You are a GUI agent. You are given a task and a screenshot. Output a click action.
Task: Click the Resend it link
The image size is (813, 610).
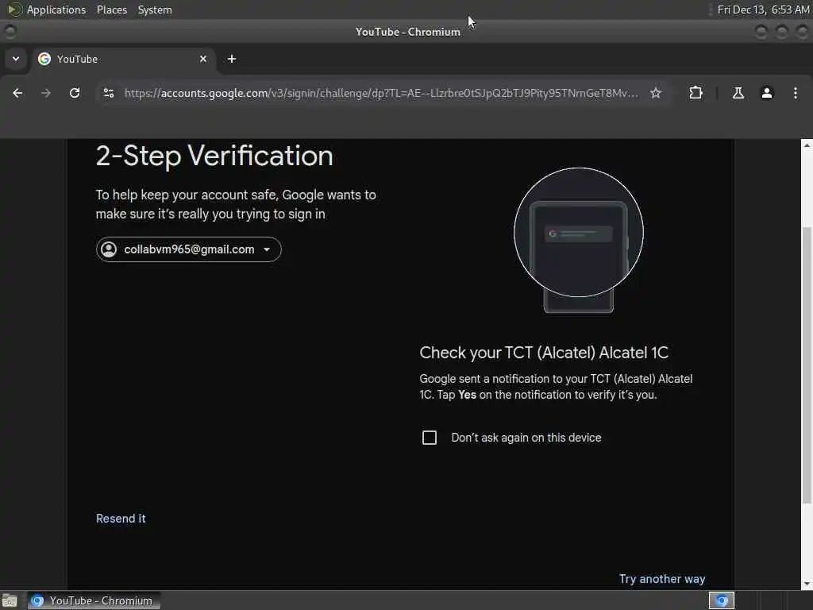pyautogui.click(x=121, y=519)
